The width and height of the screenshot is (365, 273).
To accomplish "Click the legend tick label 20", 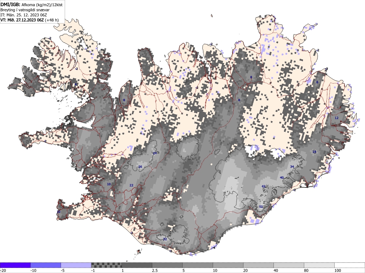I will click(x=246, y=270).
